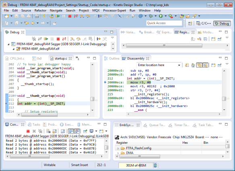Open the Display Selected Console dropdown
Screen dimensions: 235x171
tap(96, 131)
